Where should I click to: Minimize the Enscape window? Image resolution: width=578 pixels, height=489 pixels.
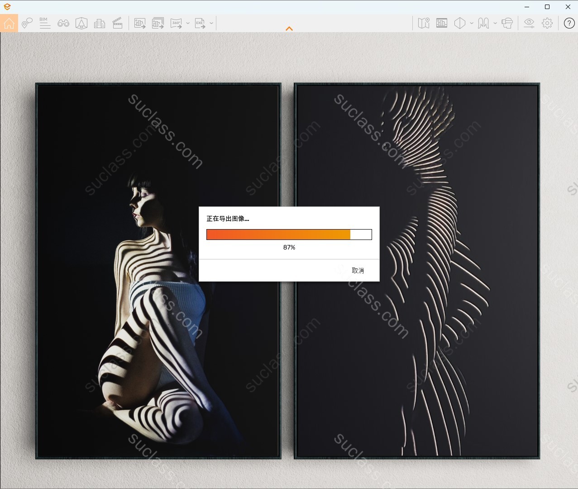[527, 7]
